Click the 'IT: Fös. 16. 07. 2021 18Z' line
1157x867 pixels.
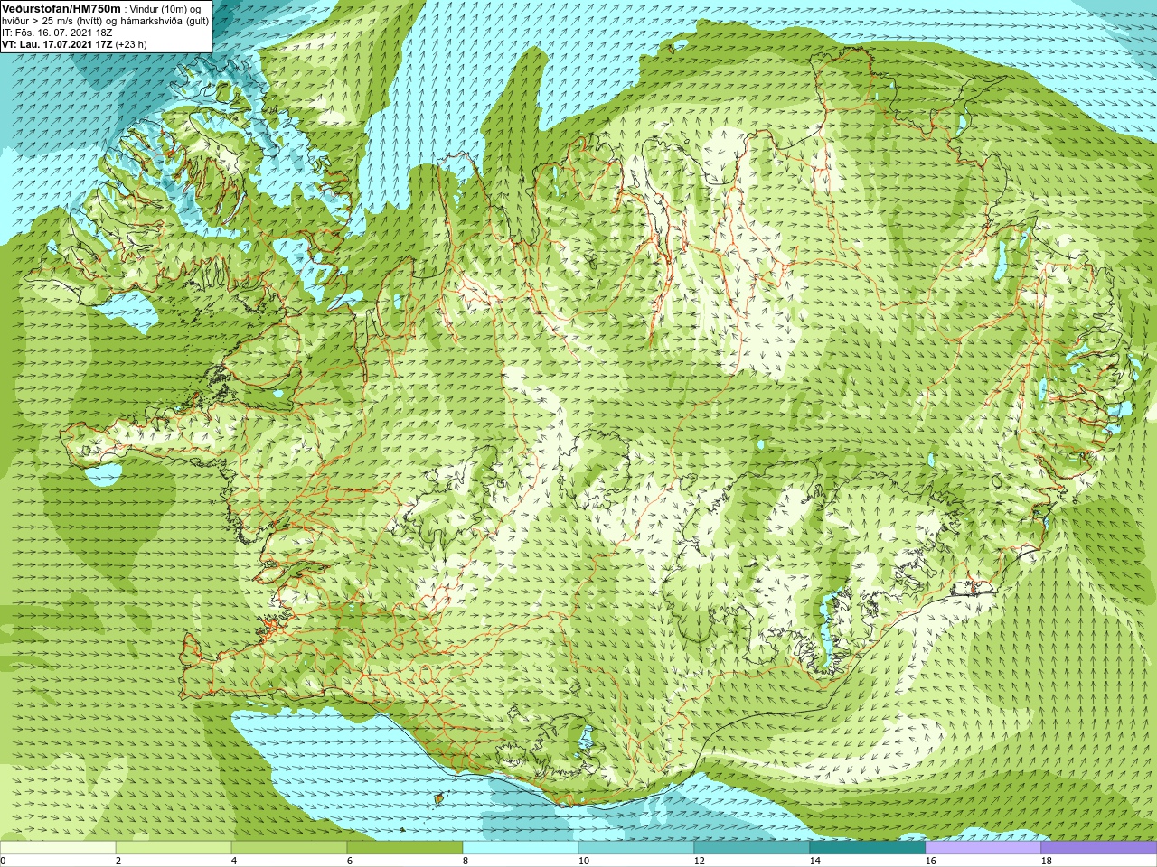click(x=57, y=33)
